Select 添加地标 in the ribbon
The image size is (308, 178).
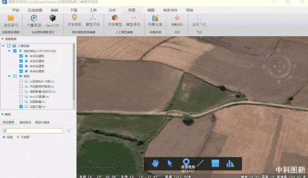click(74, 20)
